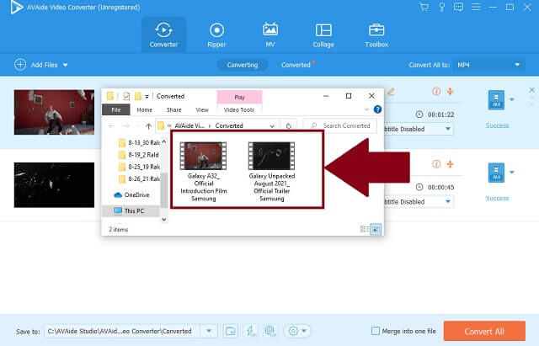The image size is (539, 346).
Task: Expand the Add Files dropdown arrow
Action: point(66,65)
